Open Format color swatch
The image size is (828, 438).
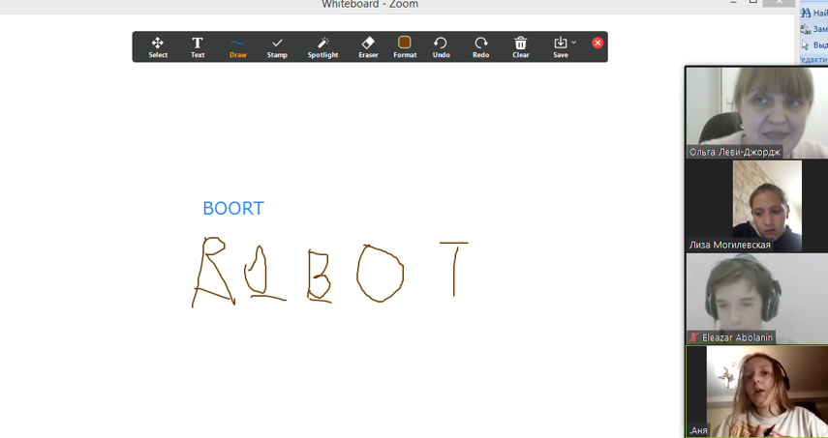(x=405, y=43)
